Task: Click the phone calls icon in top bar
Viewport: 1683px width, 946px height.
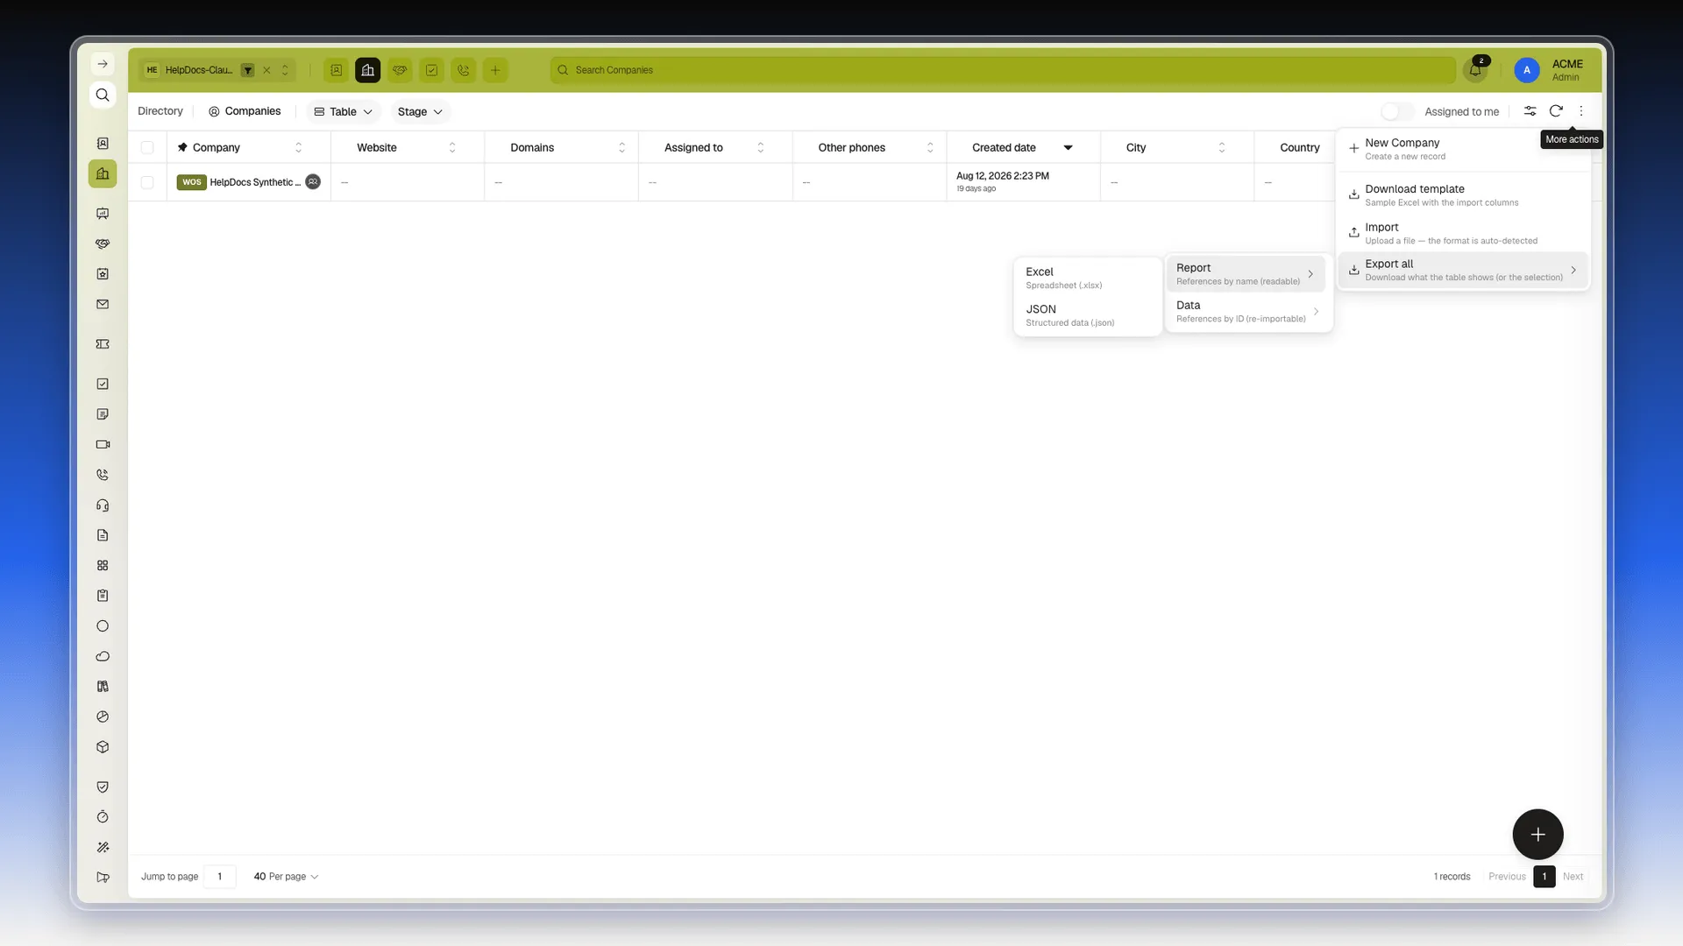Action: pyautogui.click(x=464, y=70)
